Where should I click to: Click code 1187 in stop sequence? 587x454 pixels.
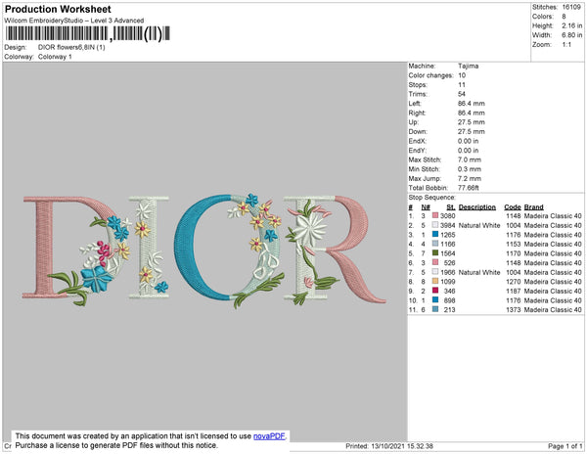(x=514, y=291)
